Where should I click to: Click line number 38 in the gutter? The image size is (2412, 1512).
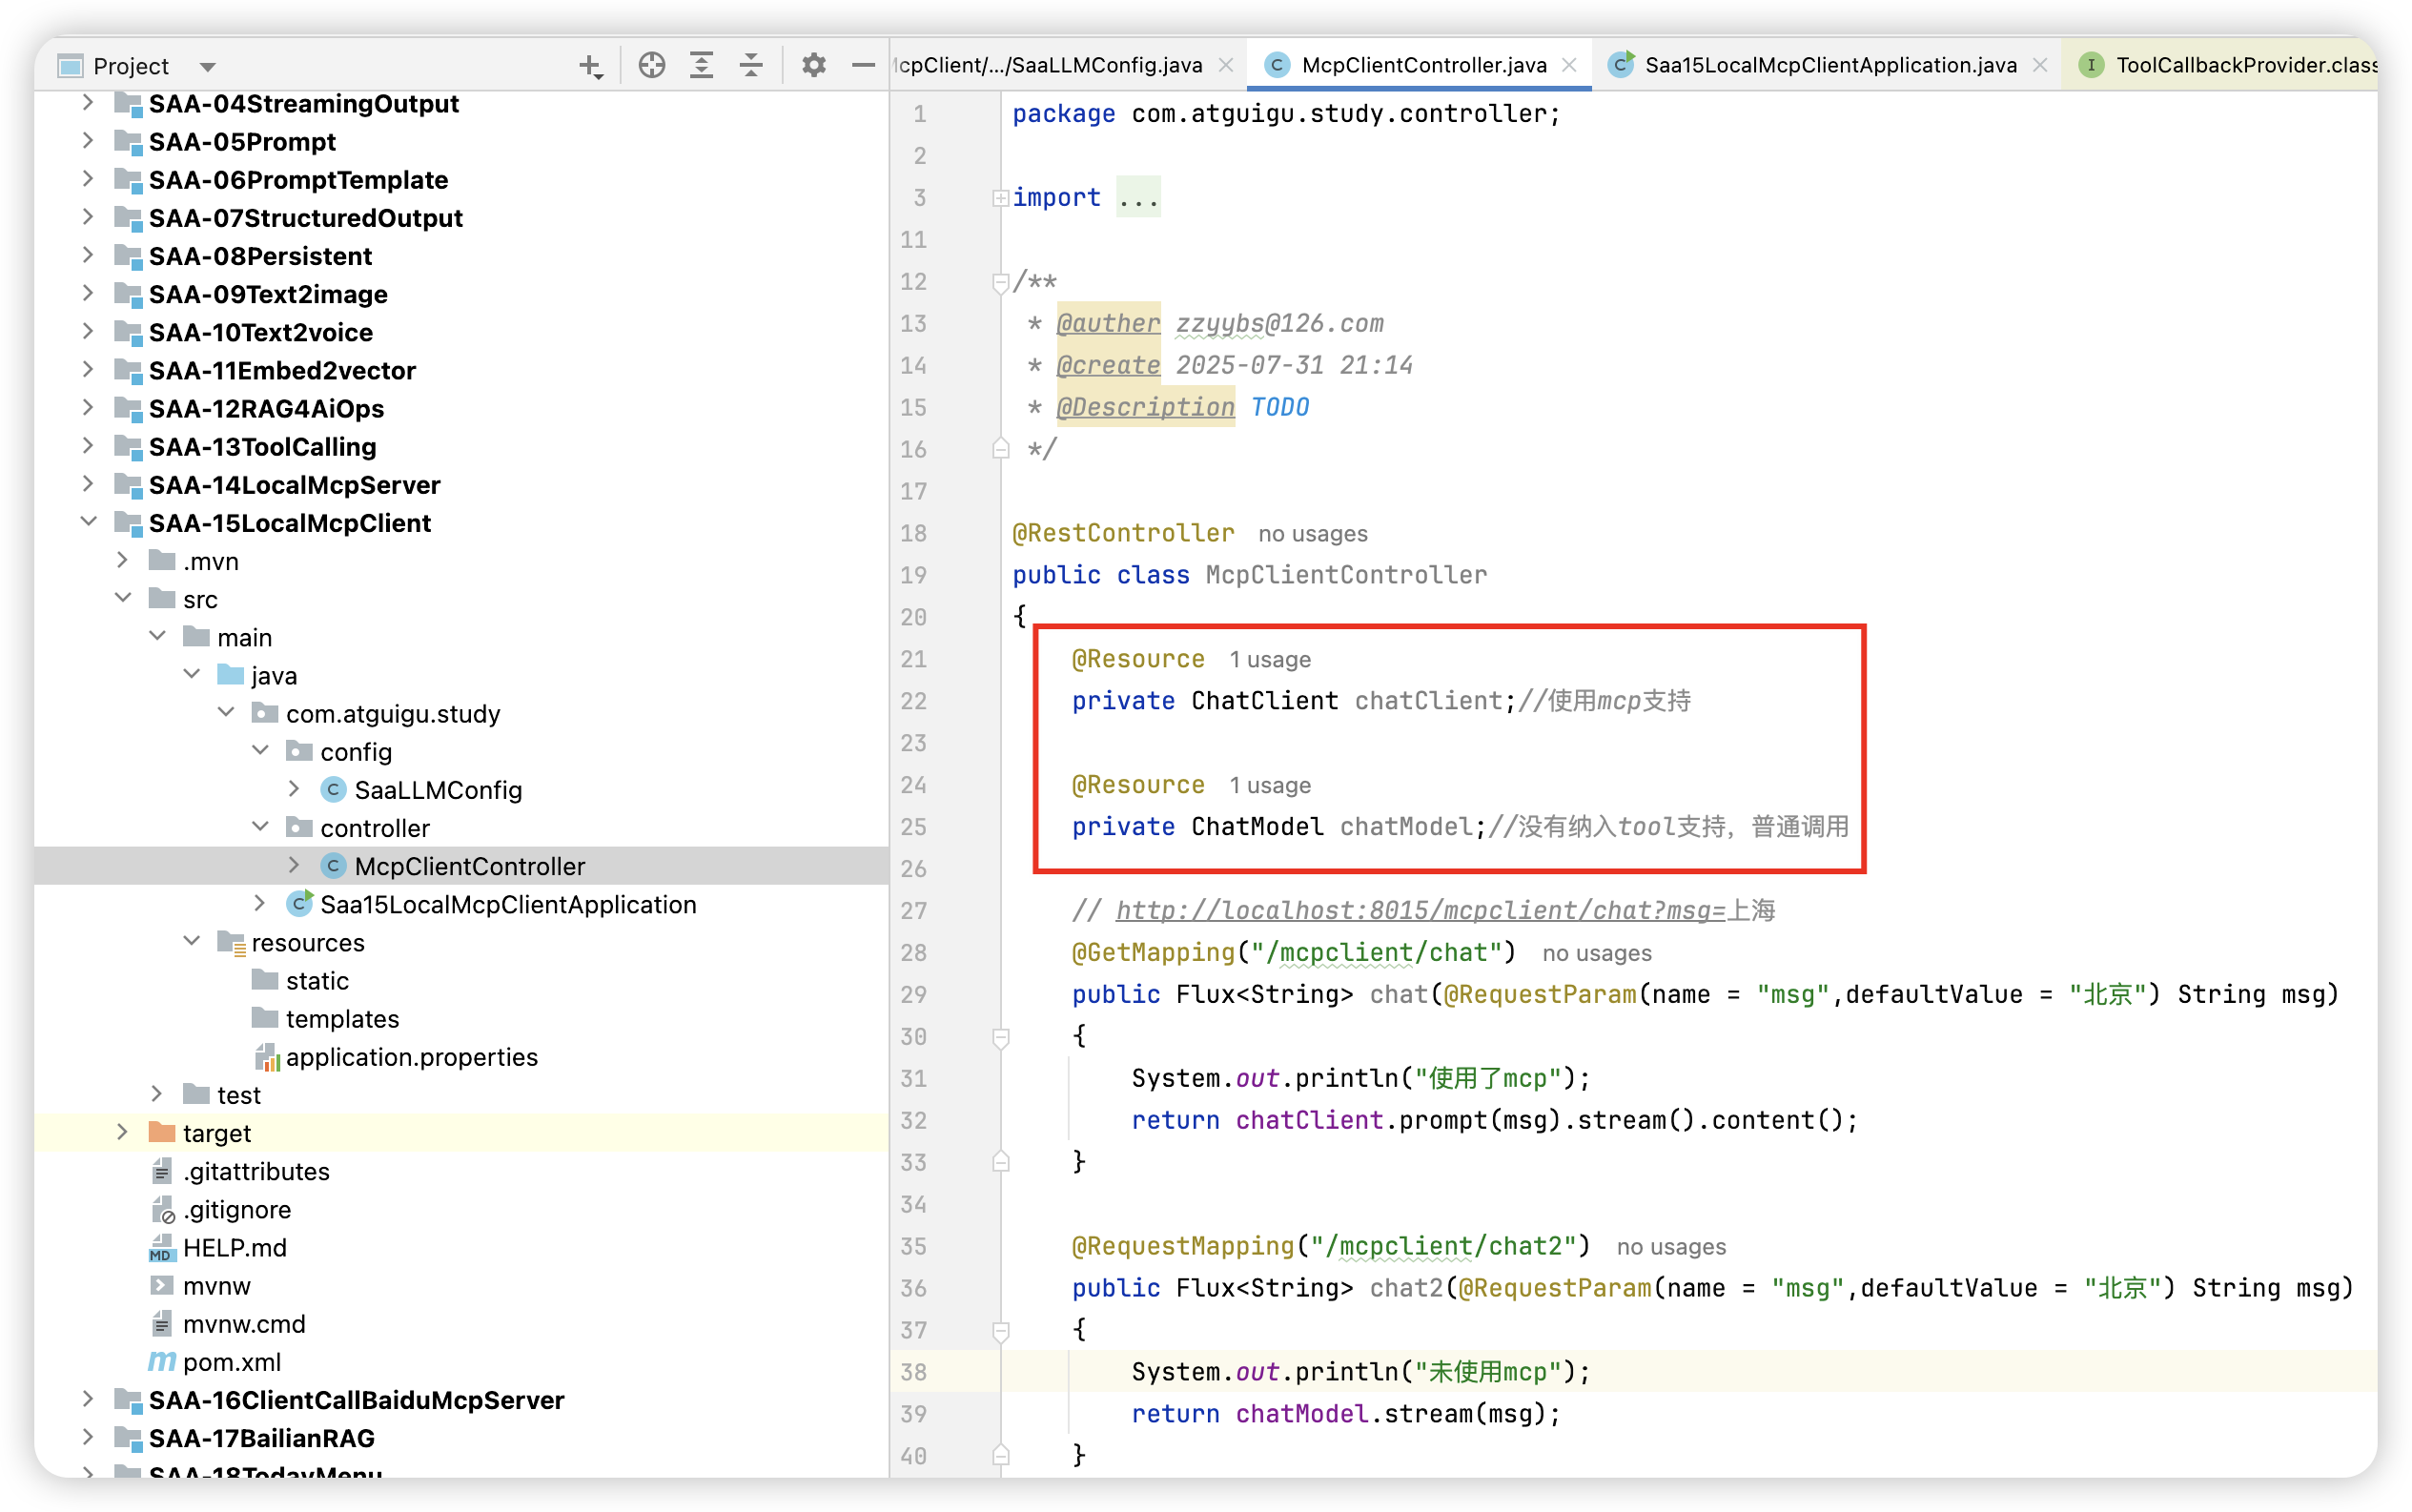913,1372
